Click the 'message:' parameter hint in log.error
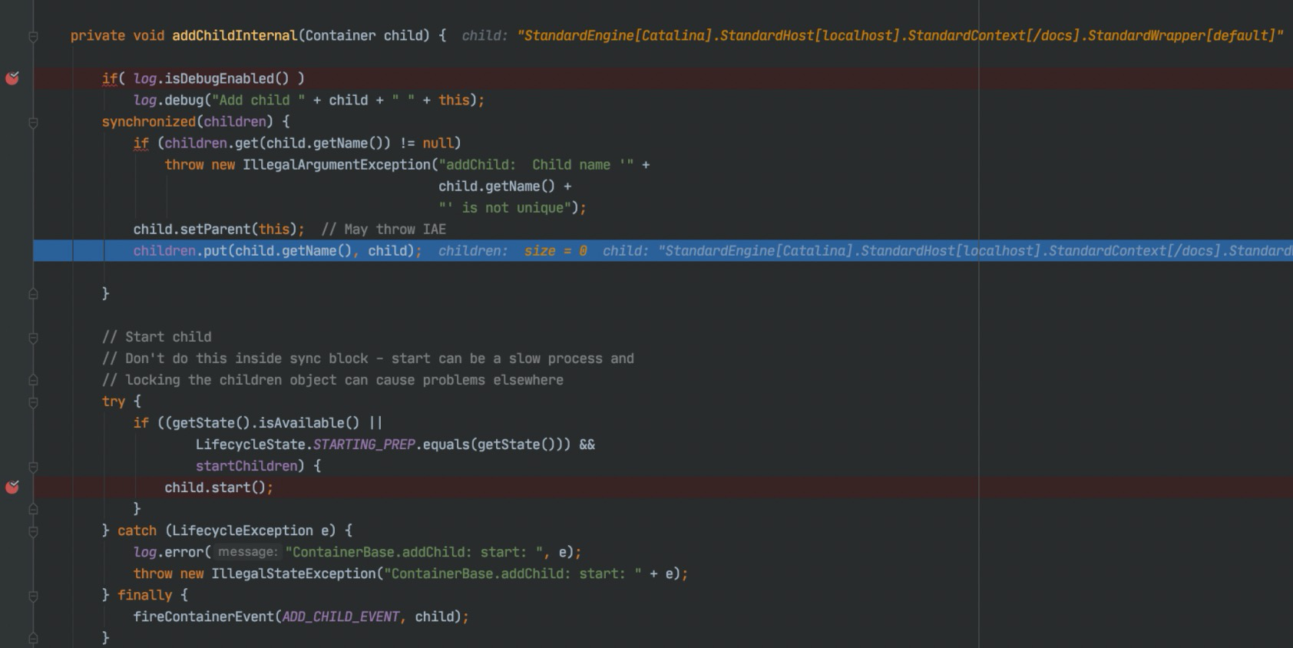The width and height of the screenshot is (1293, 648). [x=246, y=551]
